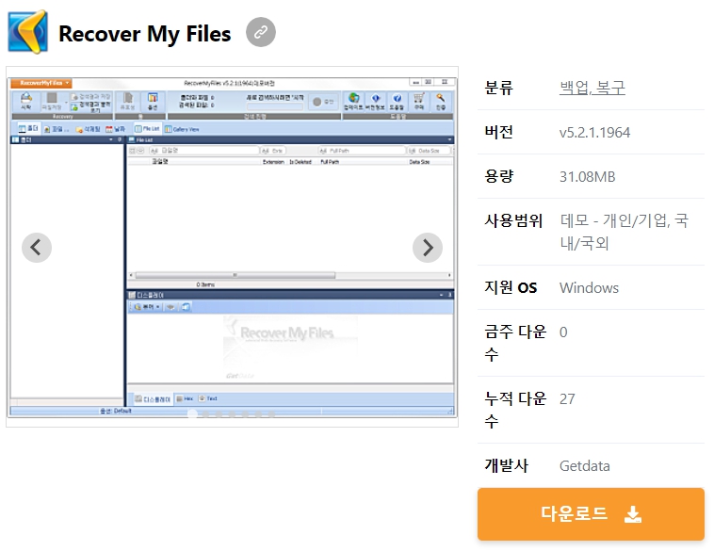This screenshot has height=551, width=714.
Task: Click the cumulative download count 27
Action: click(x=567, y=399)
